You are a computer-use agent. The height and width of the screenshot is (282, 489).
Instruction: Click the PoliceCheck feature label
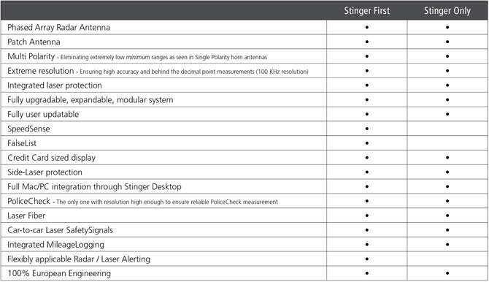click(x=28, y=201)
